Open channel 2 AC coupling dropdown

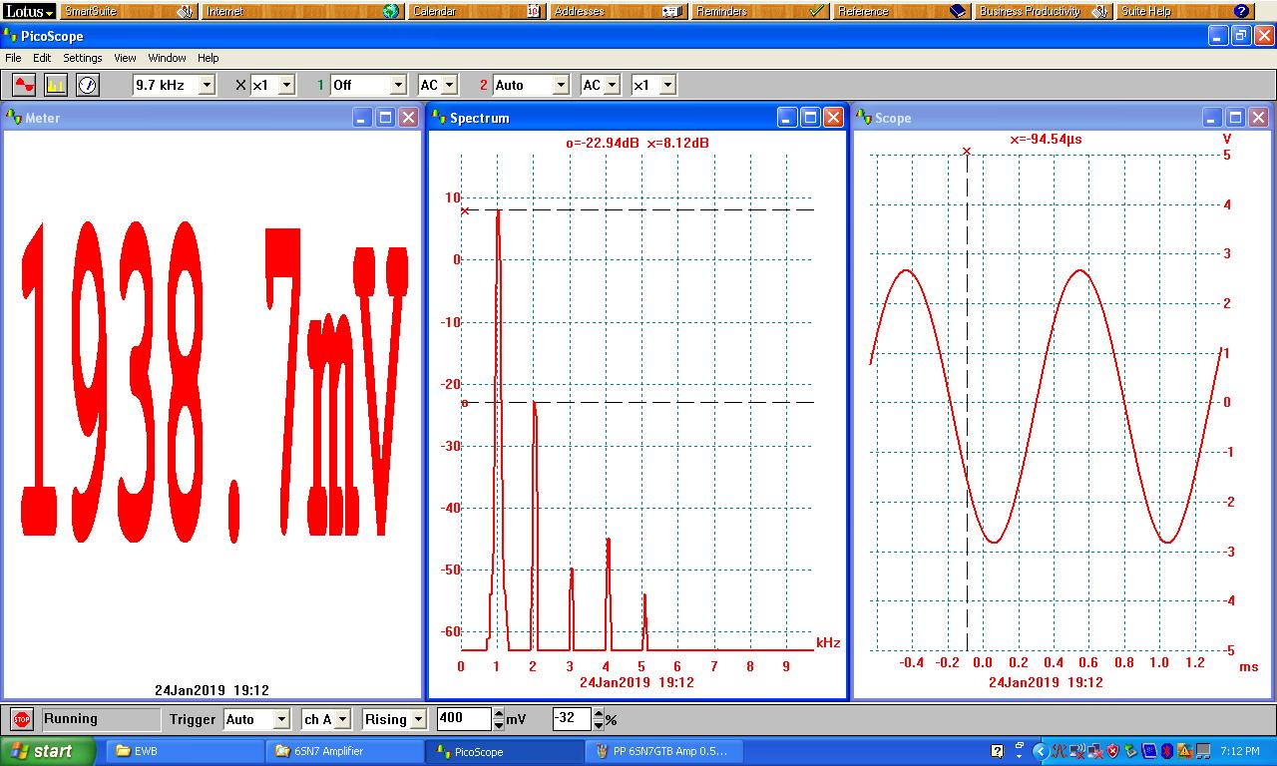(x=612, y=86)
